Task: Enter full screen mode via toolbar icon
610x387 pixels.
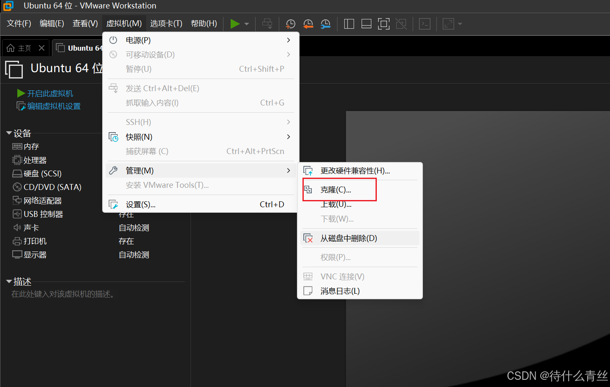Action: [384, 24]
